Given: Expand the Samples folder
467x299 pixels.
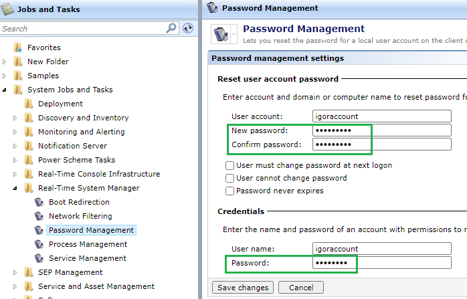Looking at the screenshot, I should tap(4, 76).
